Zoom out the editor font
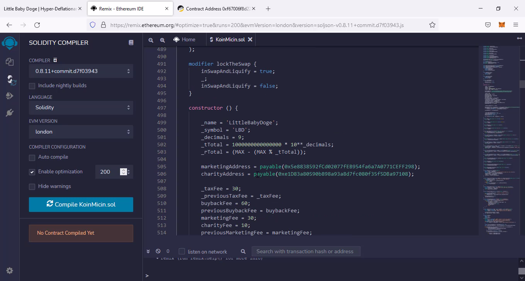 151,40
